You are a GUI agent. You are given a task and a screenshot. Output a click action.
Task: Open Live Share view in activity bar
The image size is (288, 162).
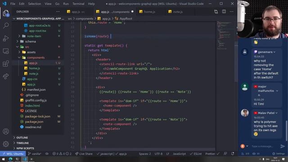coord(6,76)
